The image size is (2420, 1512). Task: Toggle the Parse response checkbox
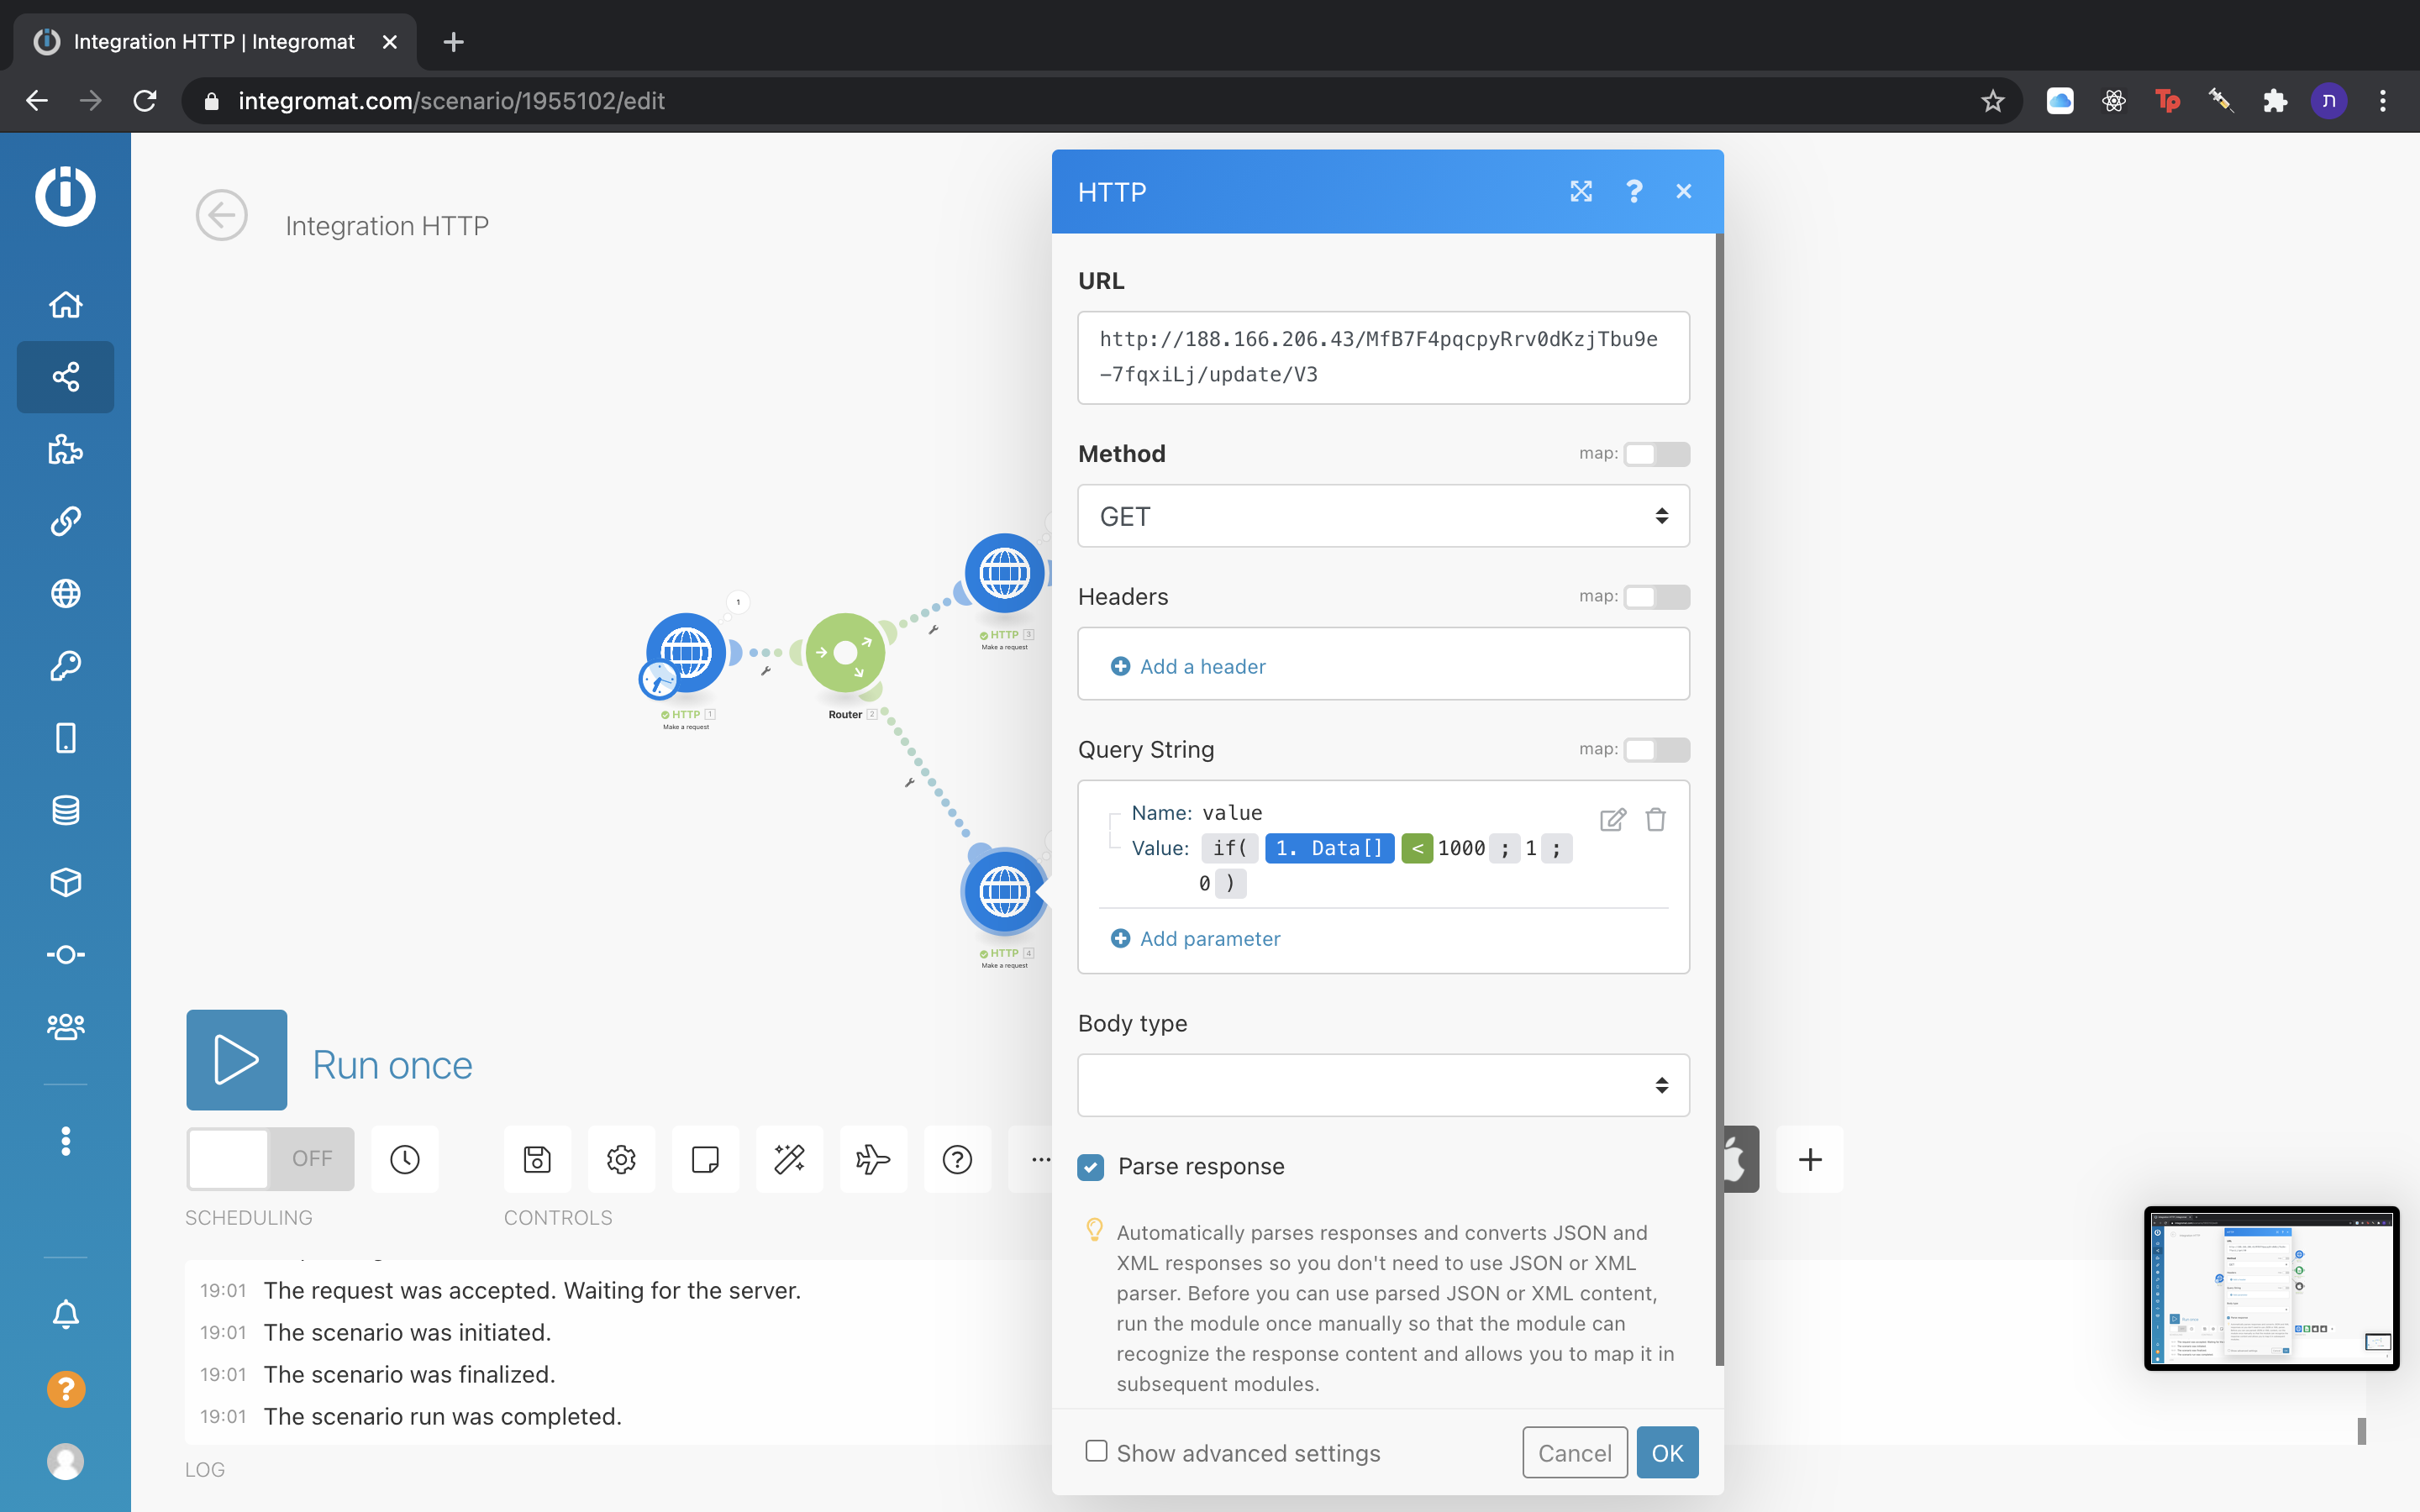click(x=1091, y=1165)
